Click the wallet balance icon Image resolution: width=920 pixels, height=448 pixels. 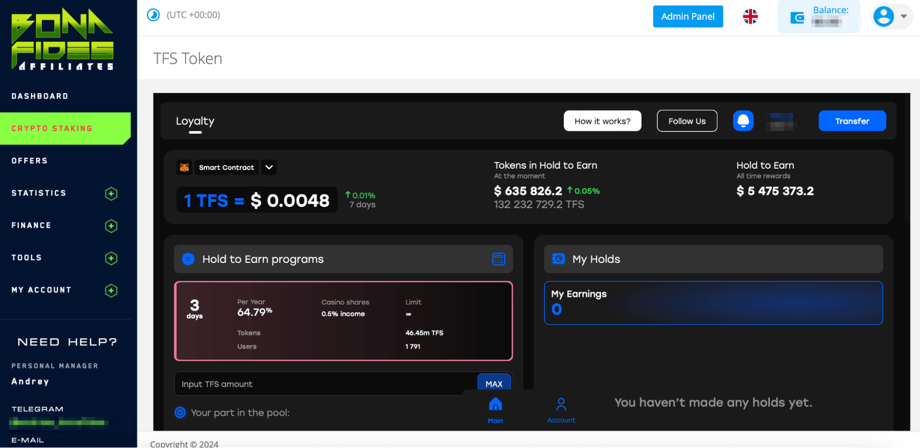point(797,18)
